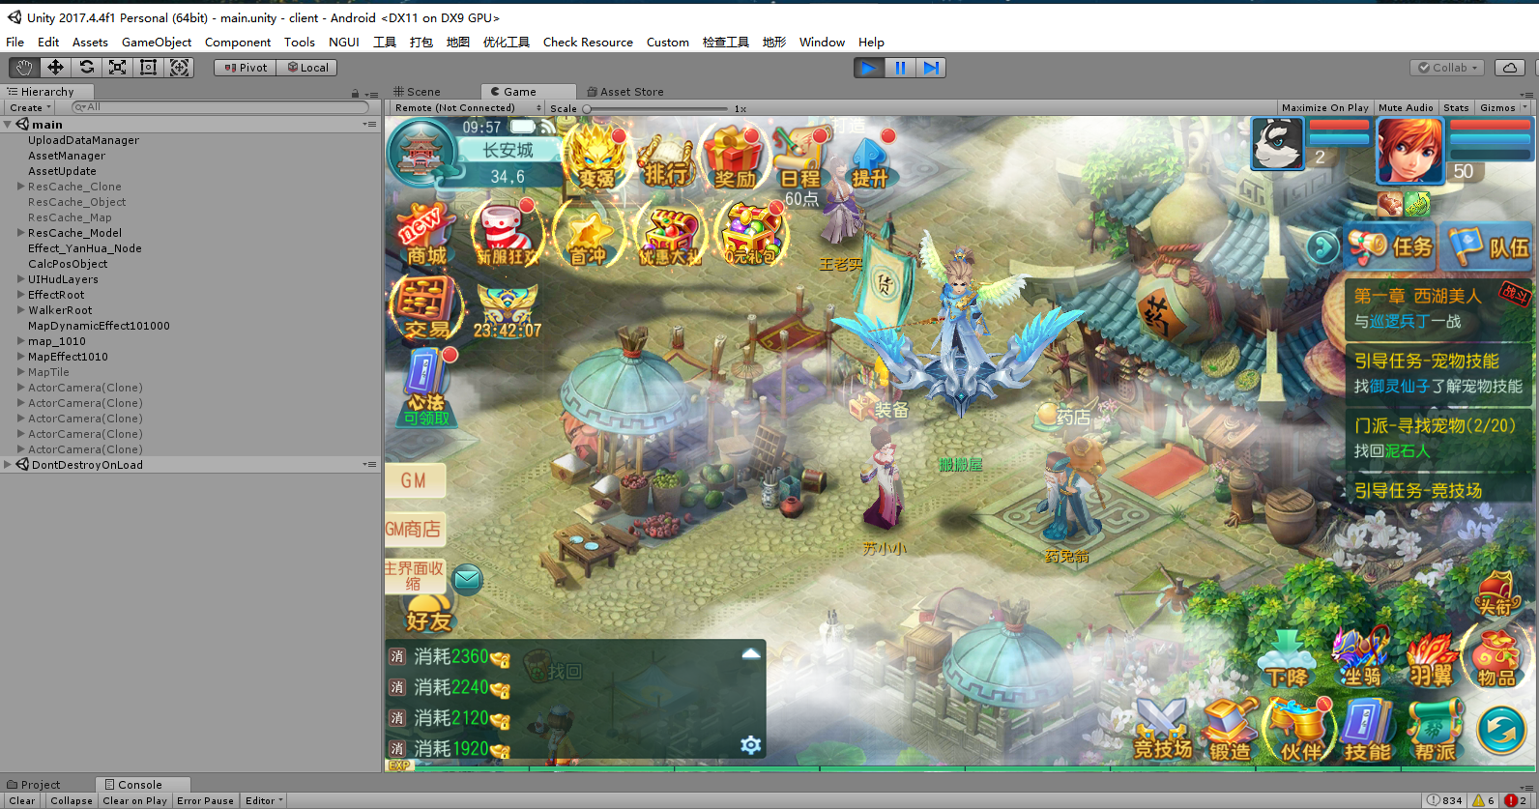Click the round refresh swap icon
Image resolution: width=1539 pixels, height=809 pixels.
point(1501,730)
